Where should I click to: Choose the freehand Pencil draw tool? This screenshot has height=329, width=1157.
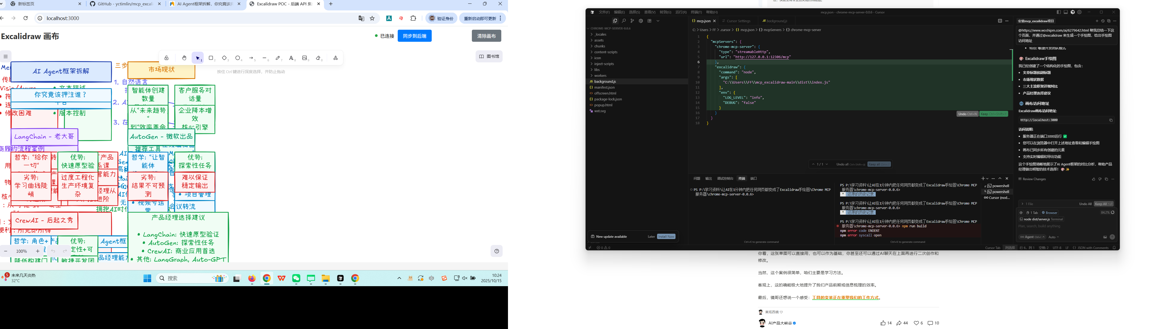click(278, 58)
